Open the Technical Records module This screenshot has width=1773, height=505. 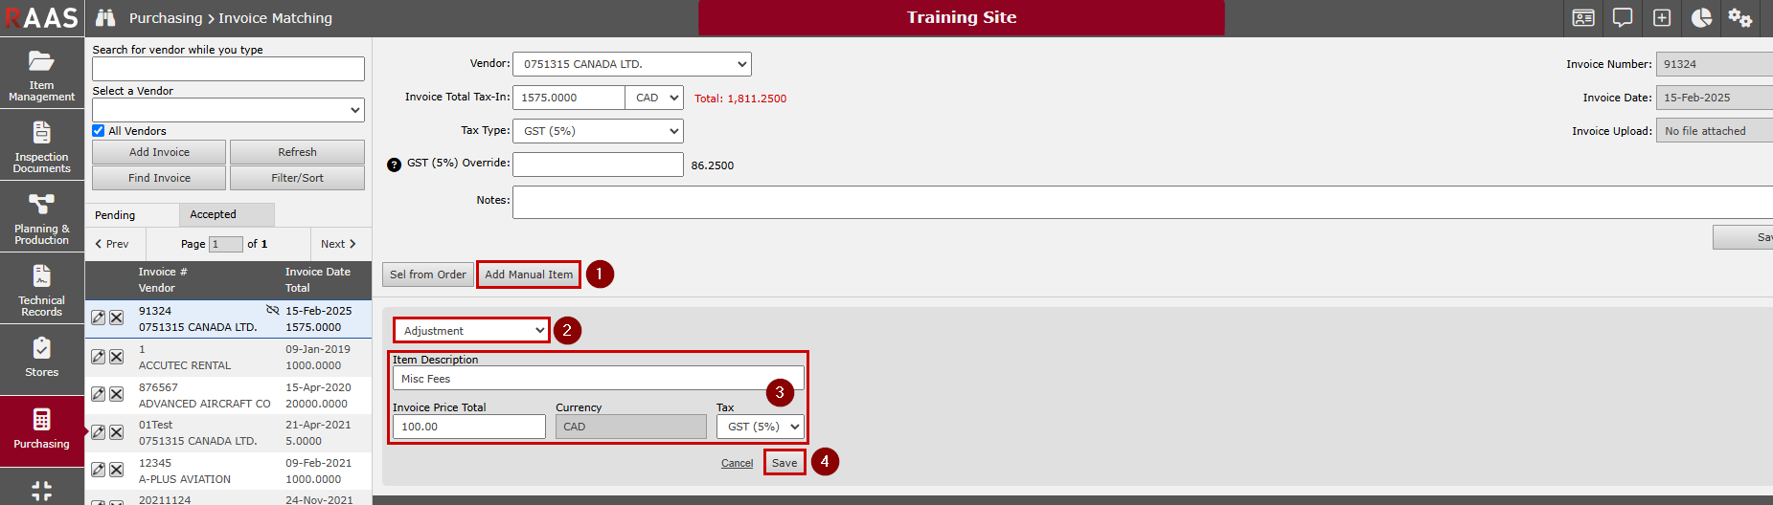[41, 289]
